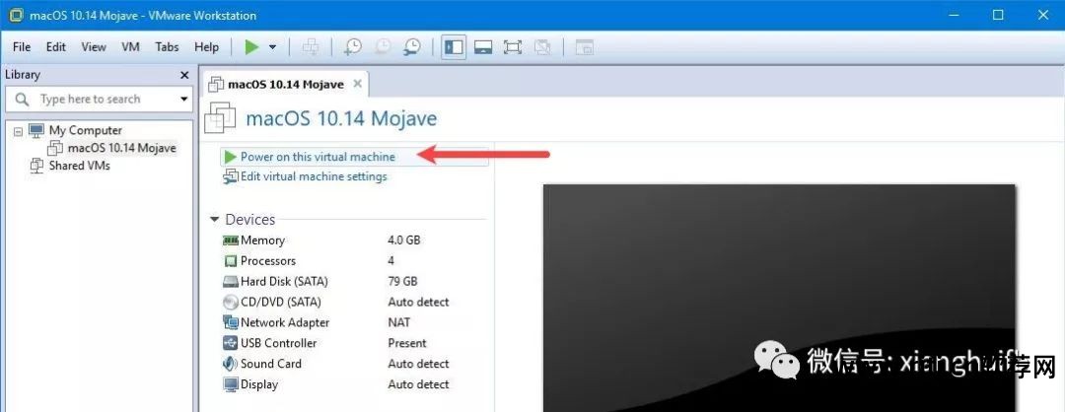
Task: Switch to the macOS 10.14 Mojave tab
Action: point(285,85)
